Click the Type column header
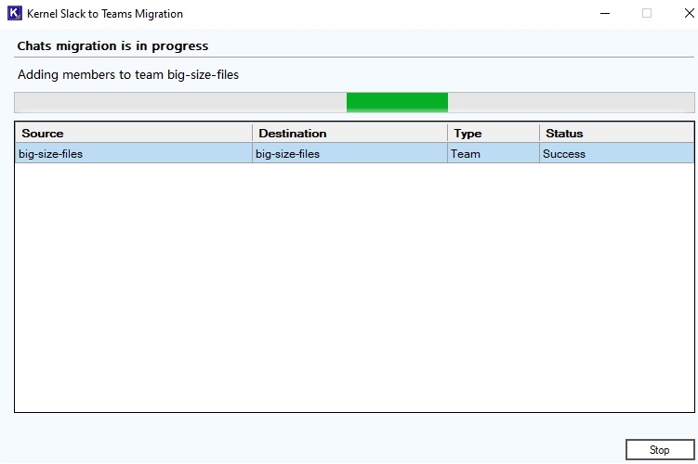This screenshot has width=698, height=464. point(494,134)
